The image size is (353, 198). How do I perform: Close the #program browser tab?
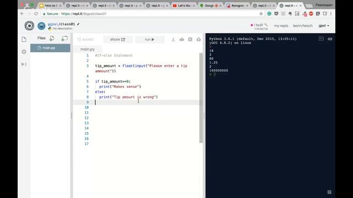(247, 5)
